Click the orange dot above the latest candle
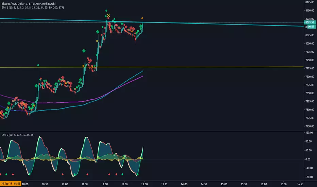This screenshot has width=317, height=187. coord(142,18)
